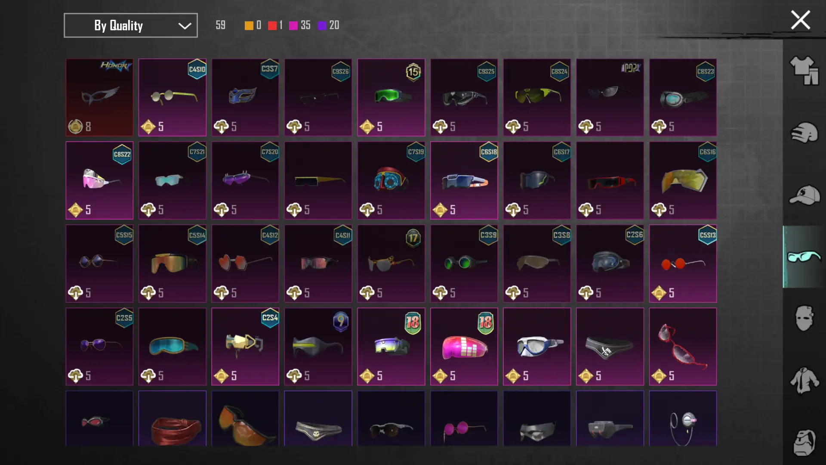Select the gloves category icon
826x465 pixels.
tap(804, 133)
